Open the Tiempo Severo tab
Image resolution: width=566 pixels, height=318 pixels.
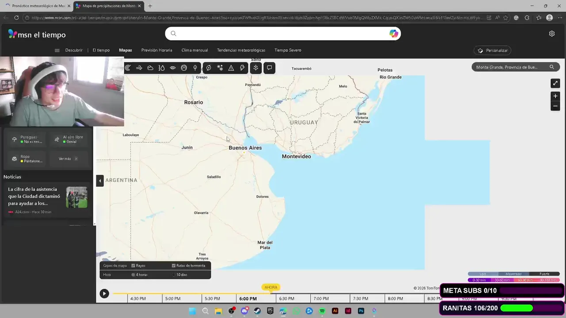(288, 50)
